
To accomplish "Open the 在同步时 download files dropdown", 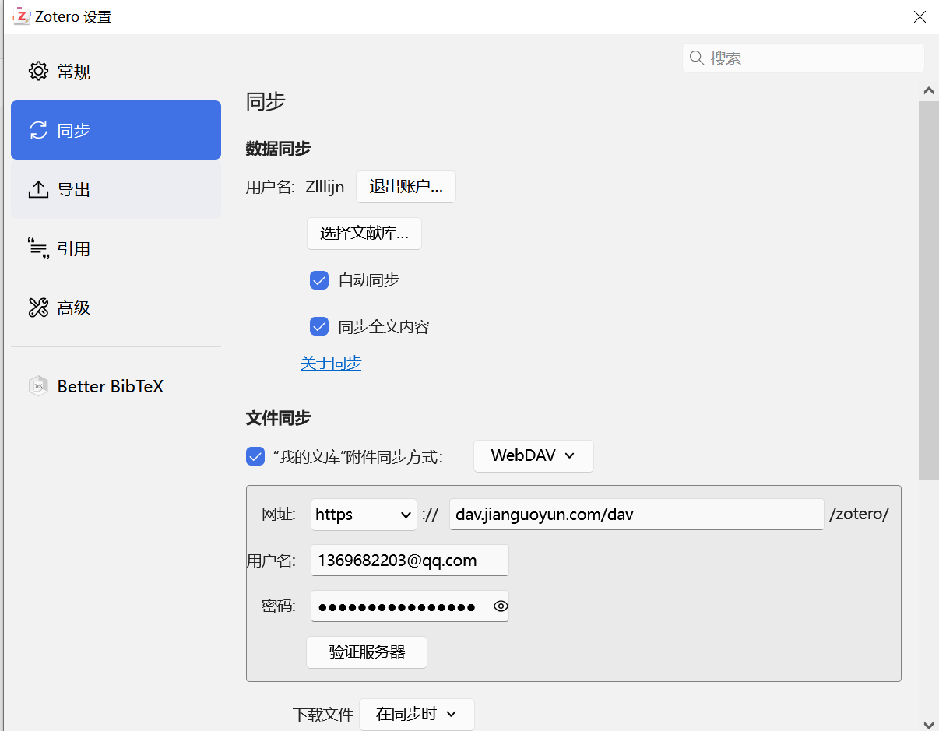I will 417,714.
